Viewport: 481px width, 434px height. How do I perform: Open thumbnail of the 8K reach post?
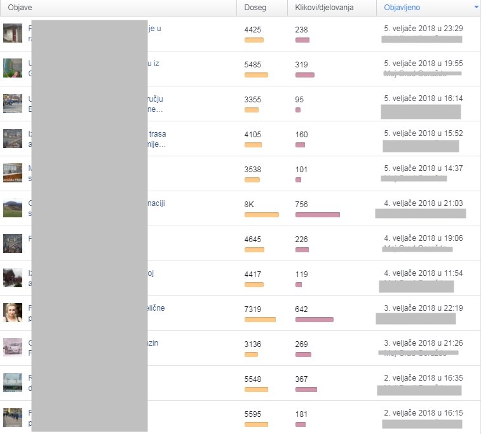click(x=13, y=208)
